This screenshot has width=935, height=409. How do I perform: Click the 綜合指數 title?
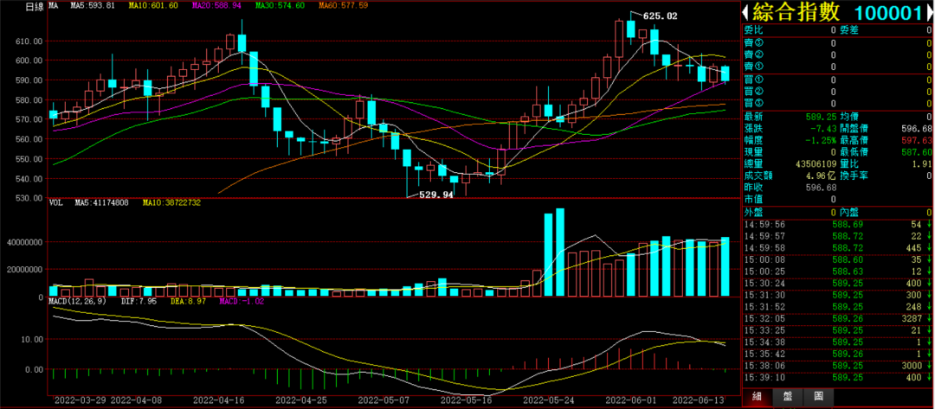(x=795, y=12)
